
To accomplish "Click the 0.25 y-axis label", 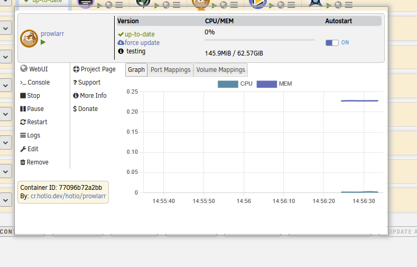I will [132, 92].
